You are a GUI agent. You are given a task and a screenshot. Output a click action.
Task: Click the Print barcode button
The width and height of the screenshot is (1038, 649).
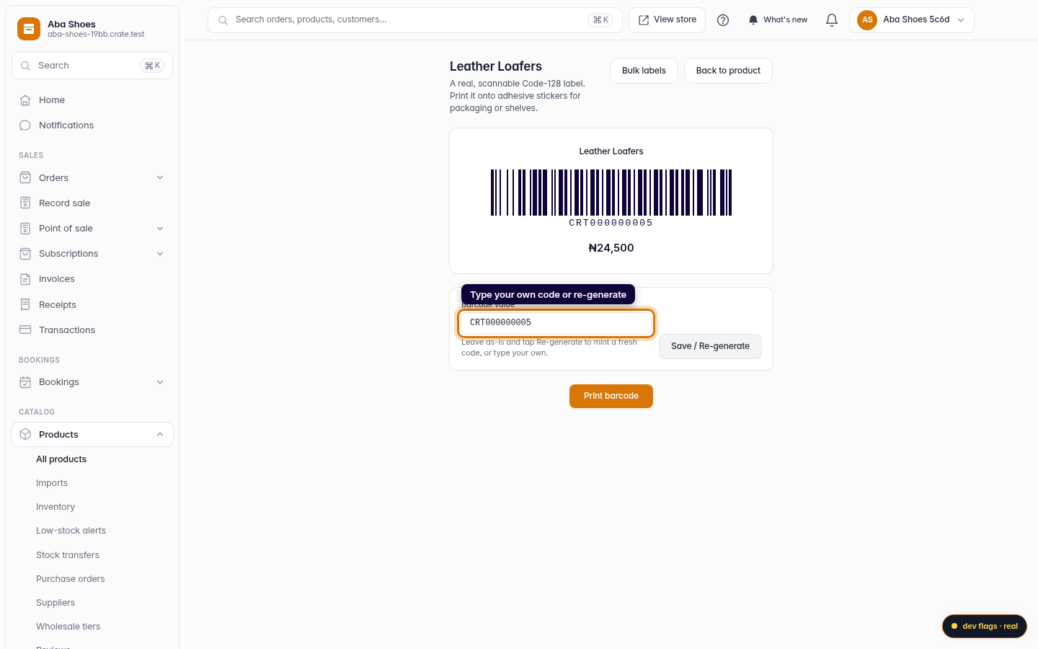click(611, 396)
